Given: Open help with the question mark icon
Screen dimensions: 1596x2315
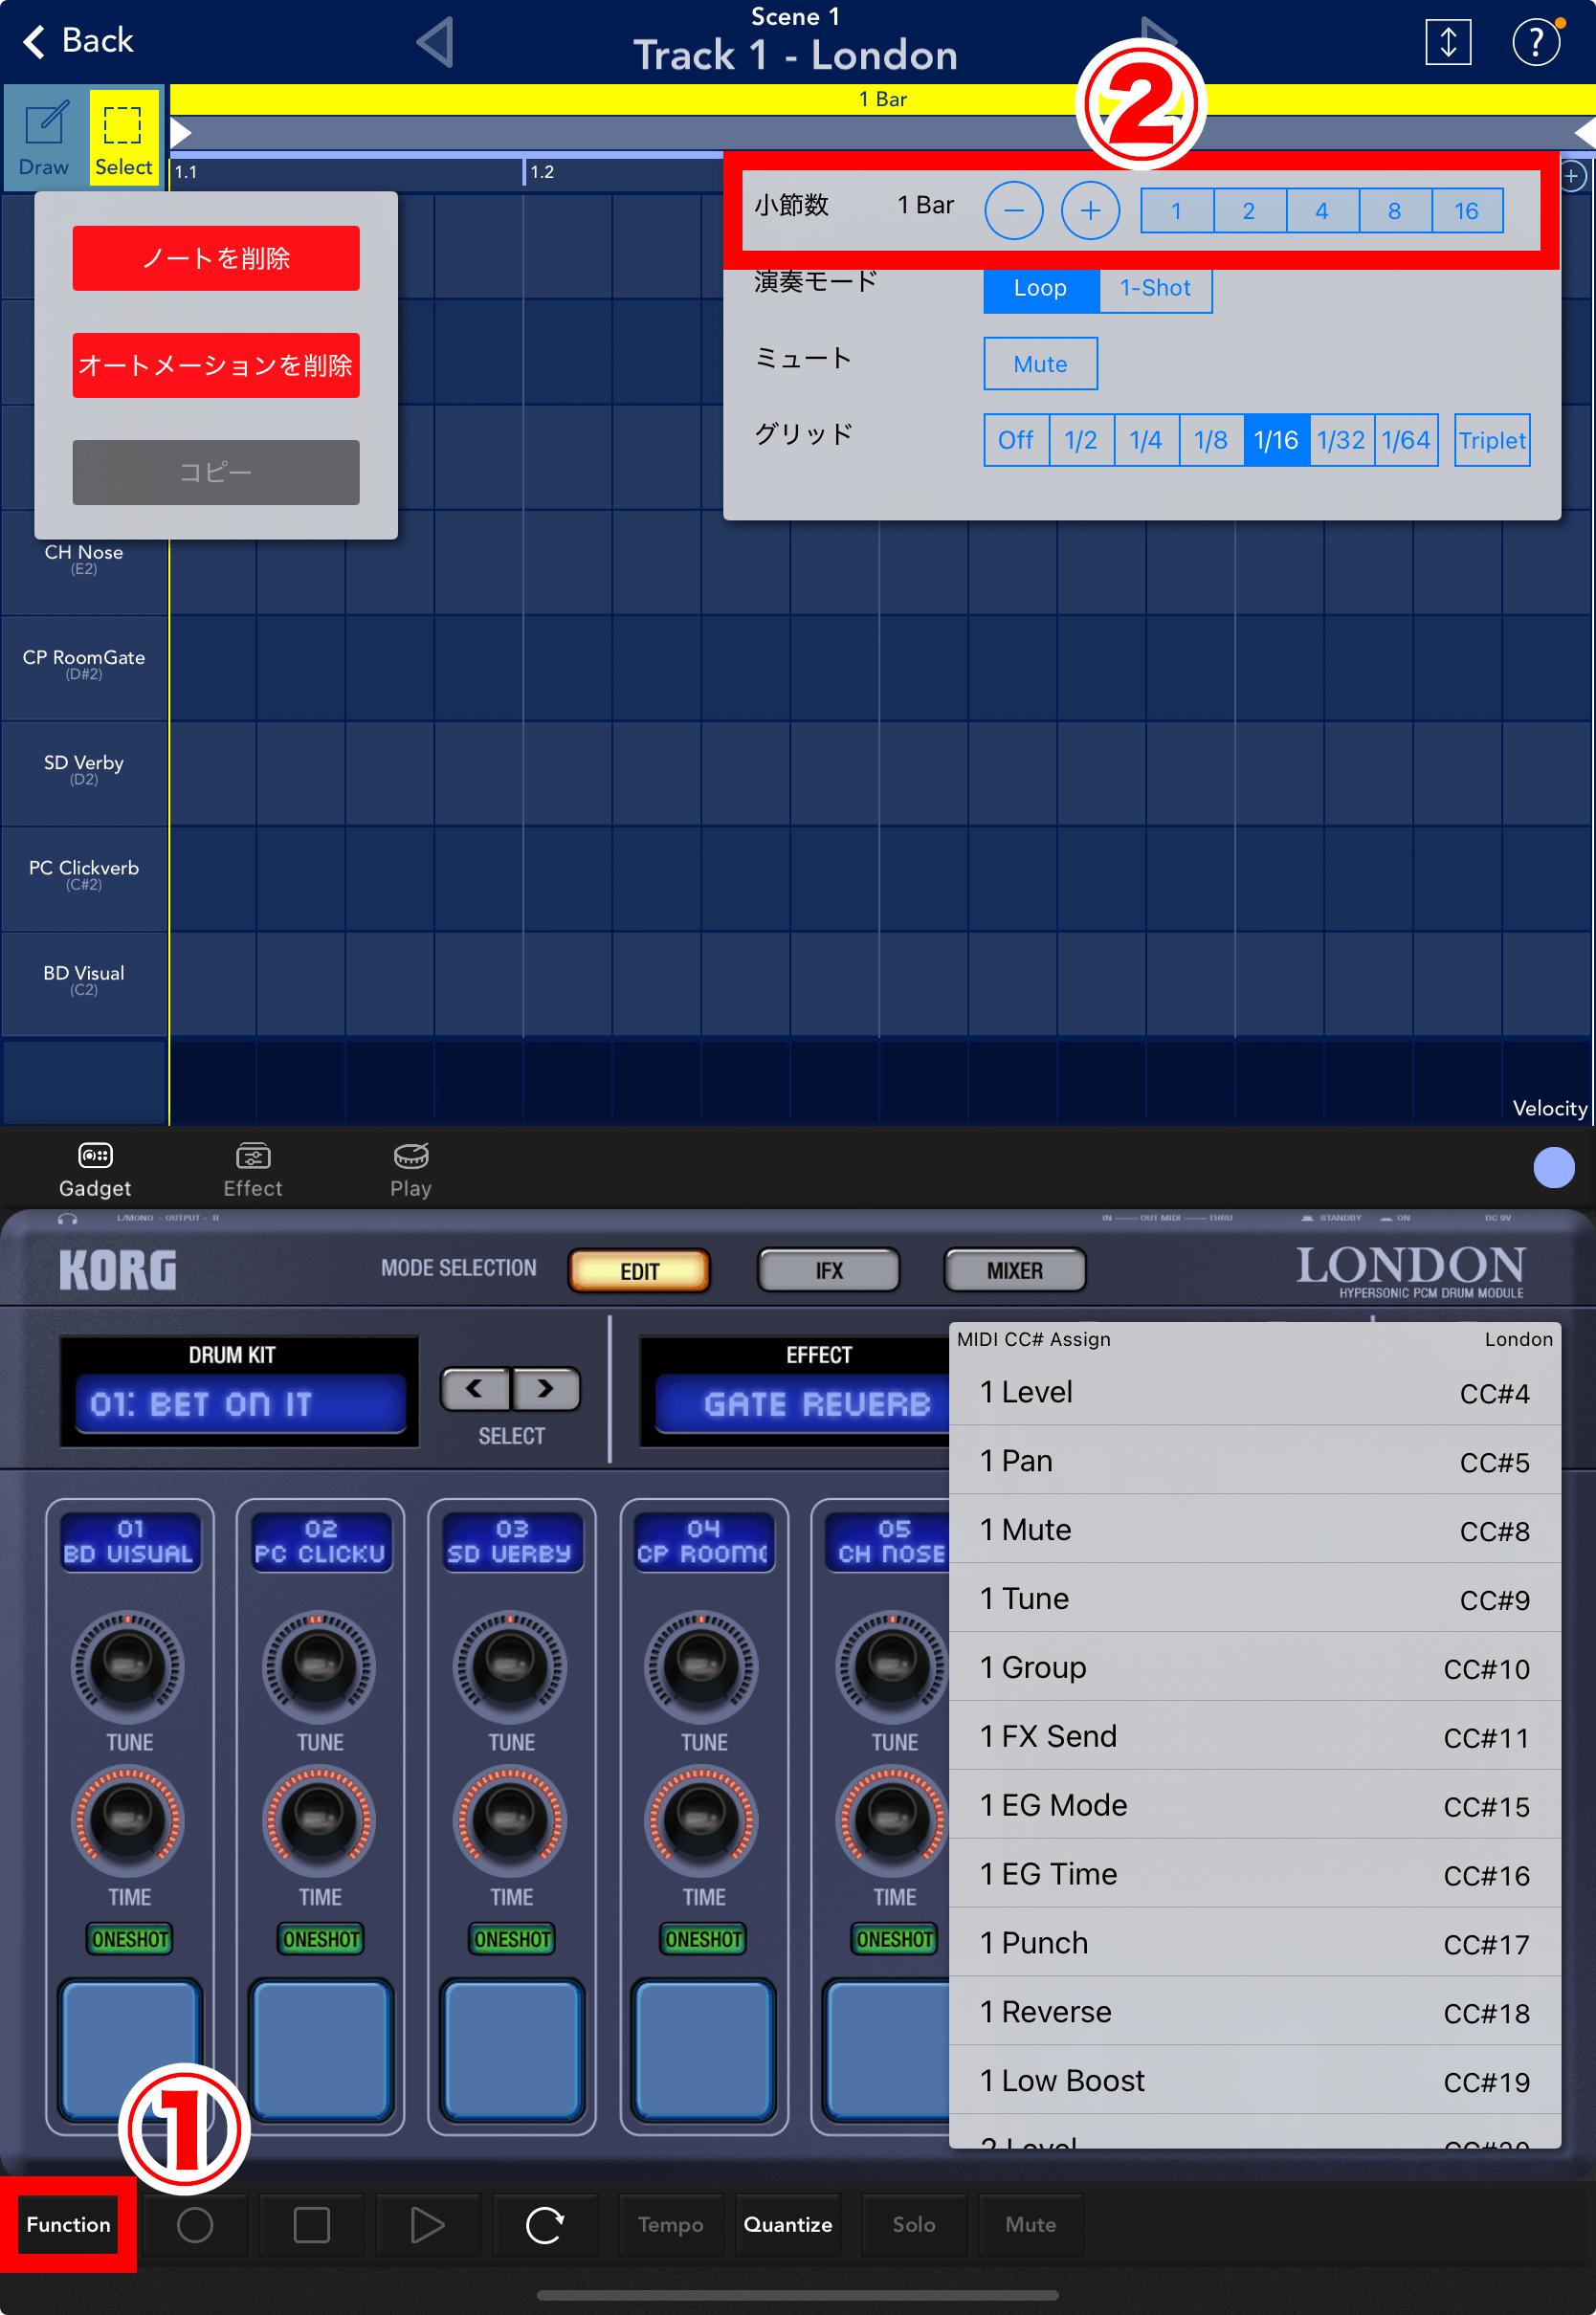Looking at the screenshot, I should (x=1536, y=42).
